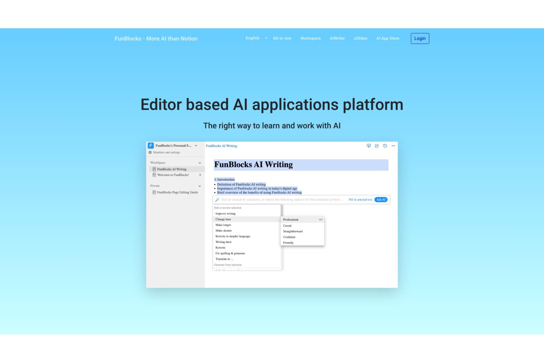Image resolution: width=544 pixels, height=363 pixels.
Task: Click the Ask AI button
Action: 381,200
